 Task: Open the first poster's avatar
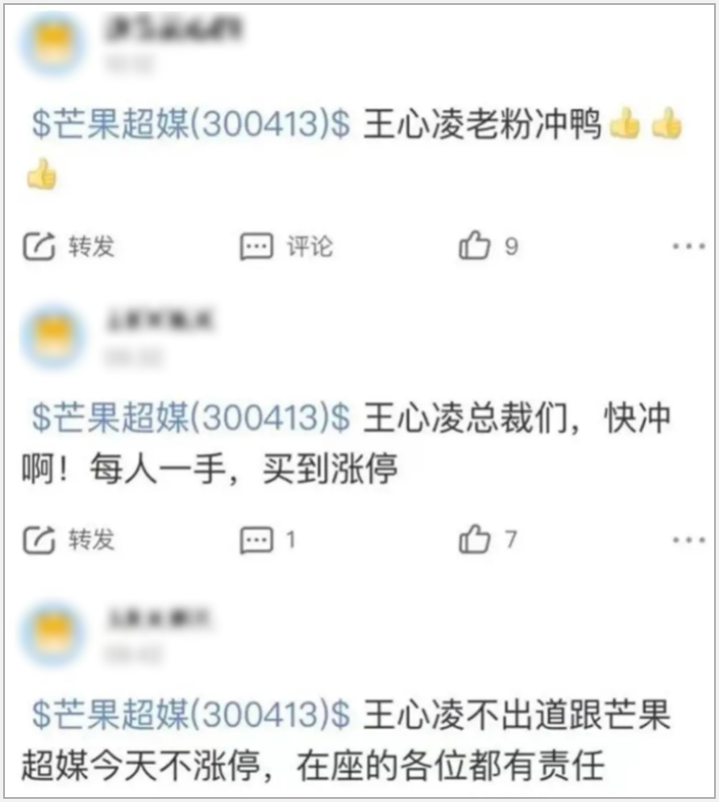pyautogui.click(x=53, y=44)
